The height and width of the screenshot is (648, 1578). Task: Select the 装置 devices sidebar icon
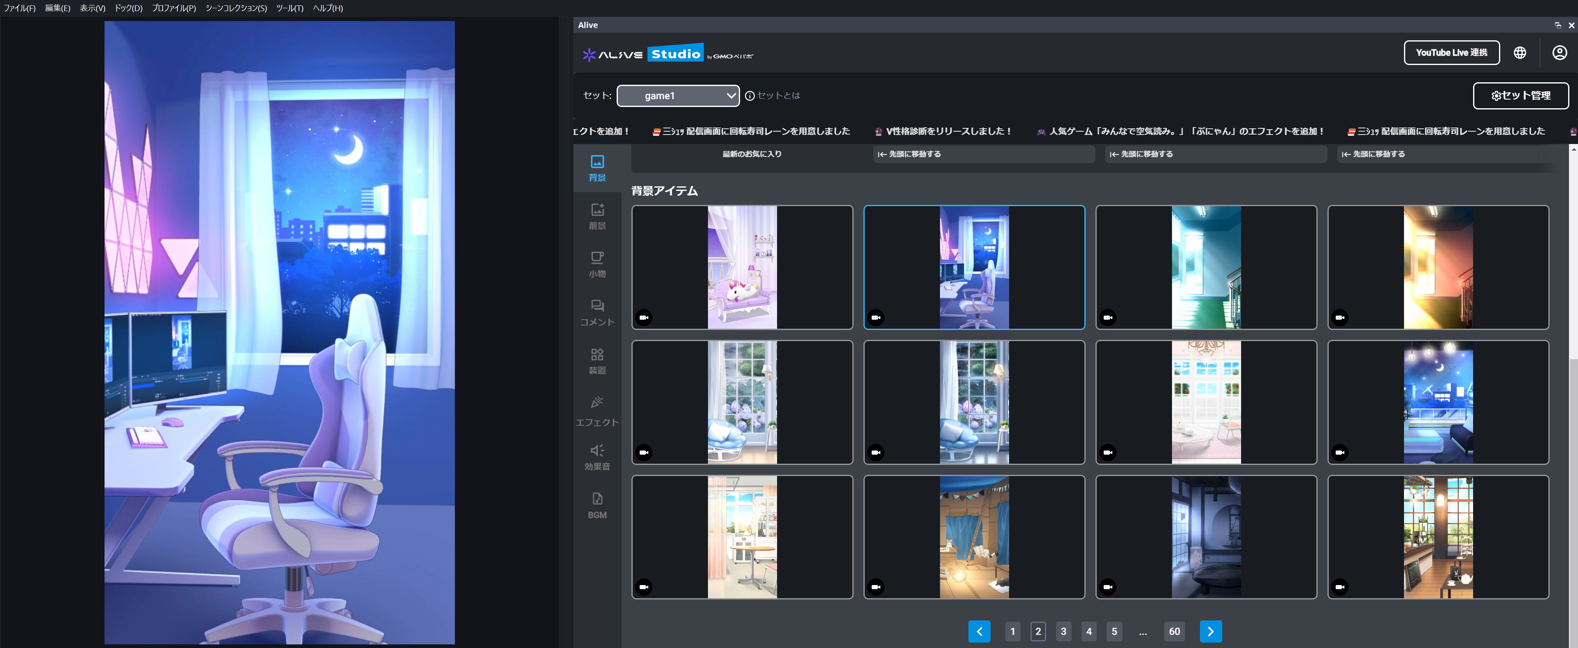coord(596,361)
